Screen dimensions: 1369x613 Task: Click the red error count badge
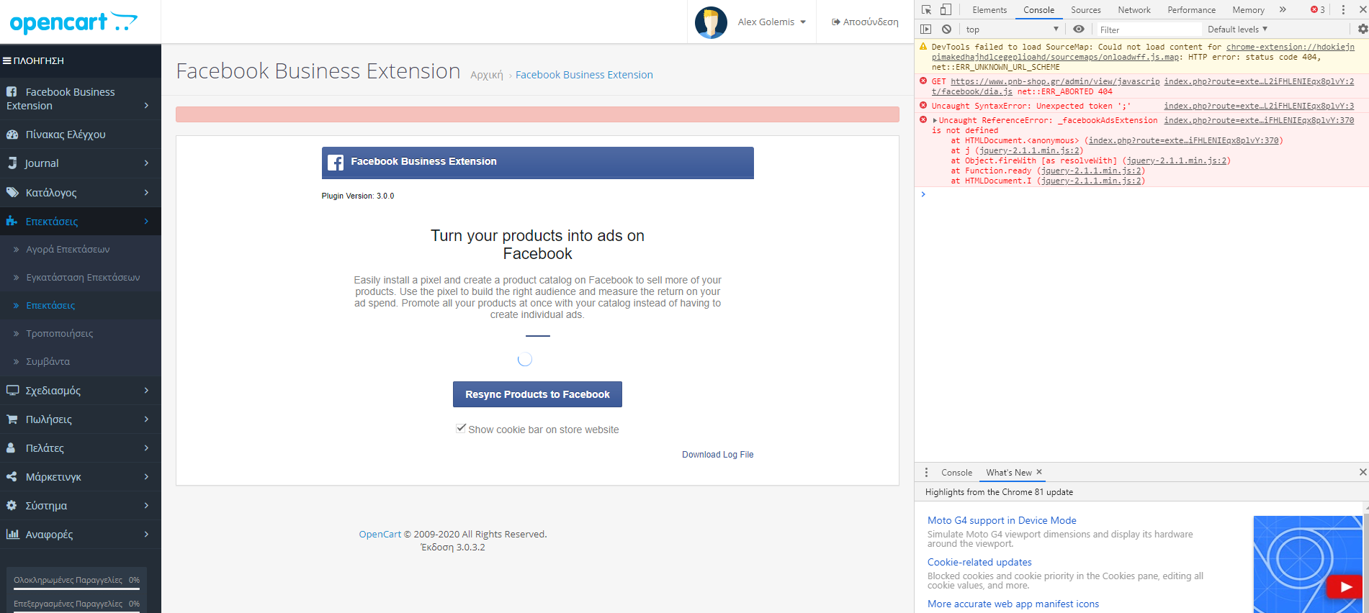[1317, 9]
